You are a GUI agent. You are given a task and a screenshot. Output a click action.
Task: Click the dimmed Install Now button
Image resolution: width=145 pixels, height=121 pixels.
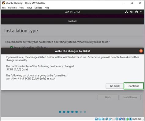pos(130,97)
